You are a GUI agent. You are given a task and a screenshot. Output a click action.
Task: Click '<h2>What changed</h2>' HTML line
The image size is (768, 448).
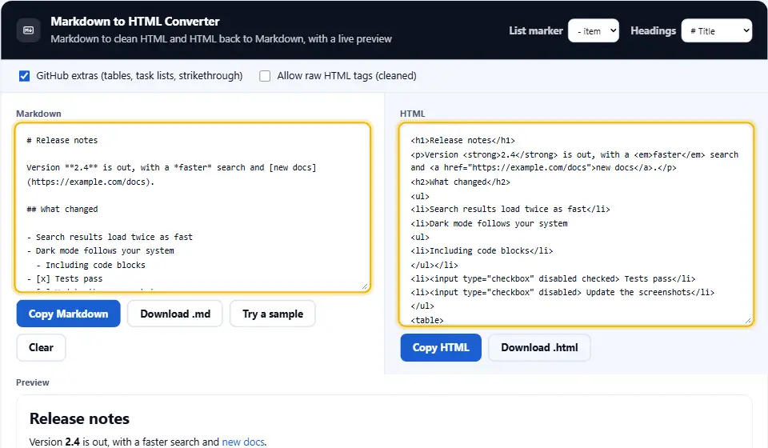pos(461,182)
